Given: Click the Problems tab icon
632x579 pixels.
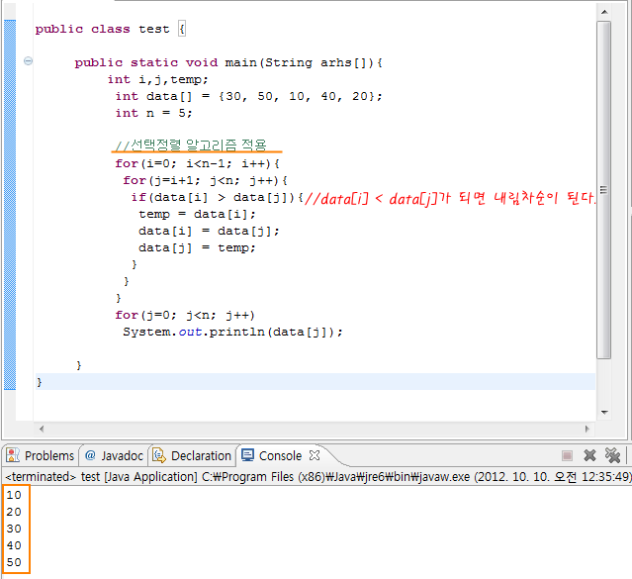Looking at the screenshot, I should pyautogui.click(x=13, y=455).
